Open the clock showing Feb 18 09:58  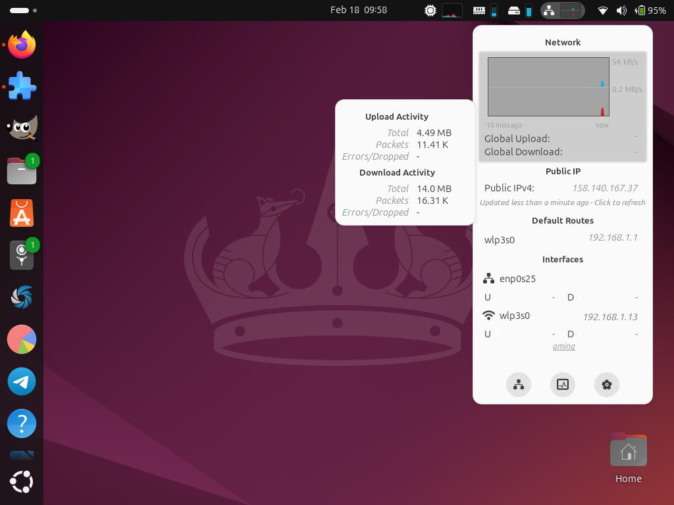click(359, 11)
